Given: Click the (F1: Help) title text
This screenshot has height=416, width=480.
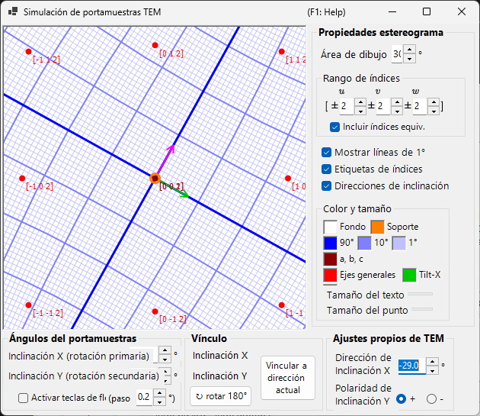Looking at the screenshot, I should pyautogui.click(x=326, y=12).
